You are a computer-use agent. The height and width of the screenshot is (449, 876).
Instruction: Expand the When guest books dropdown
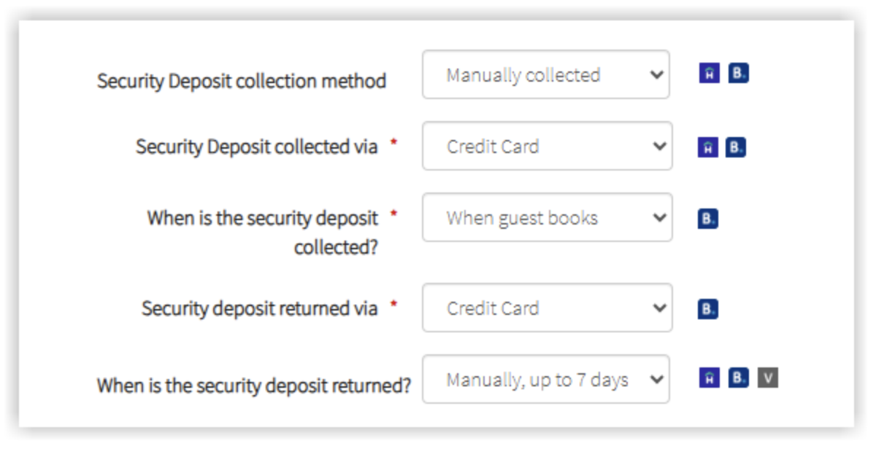[545, 219]
